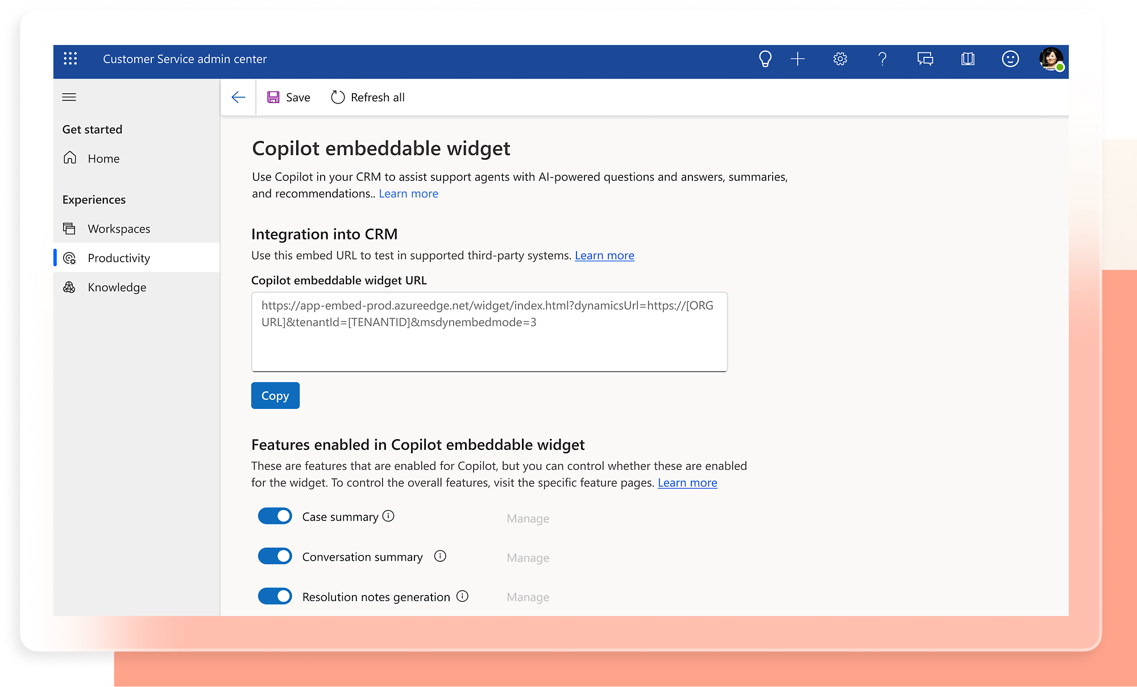1137x687 pixels.
Task: Click the Home house icon
Action: 70,158
